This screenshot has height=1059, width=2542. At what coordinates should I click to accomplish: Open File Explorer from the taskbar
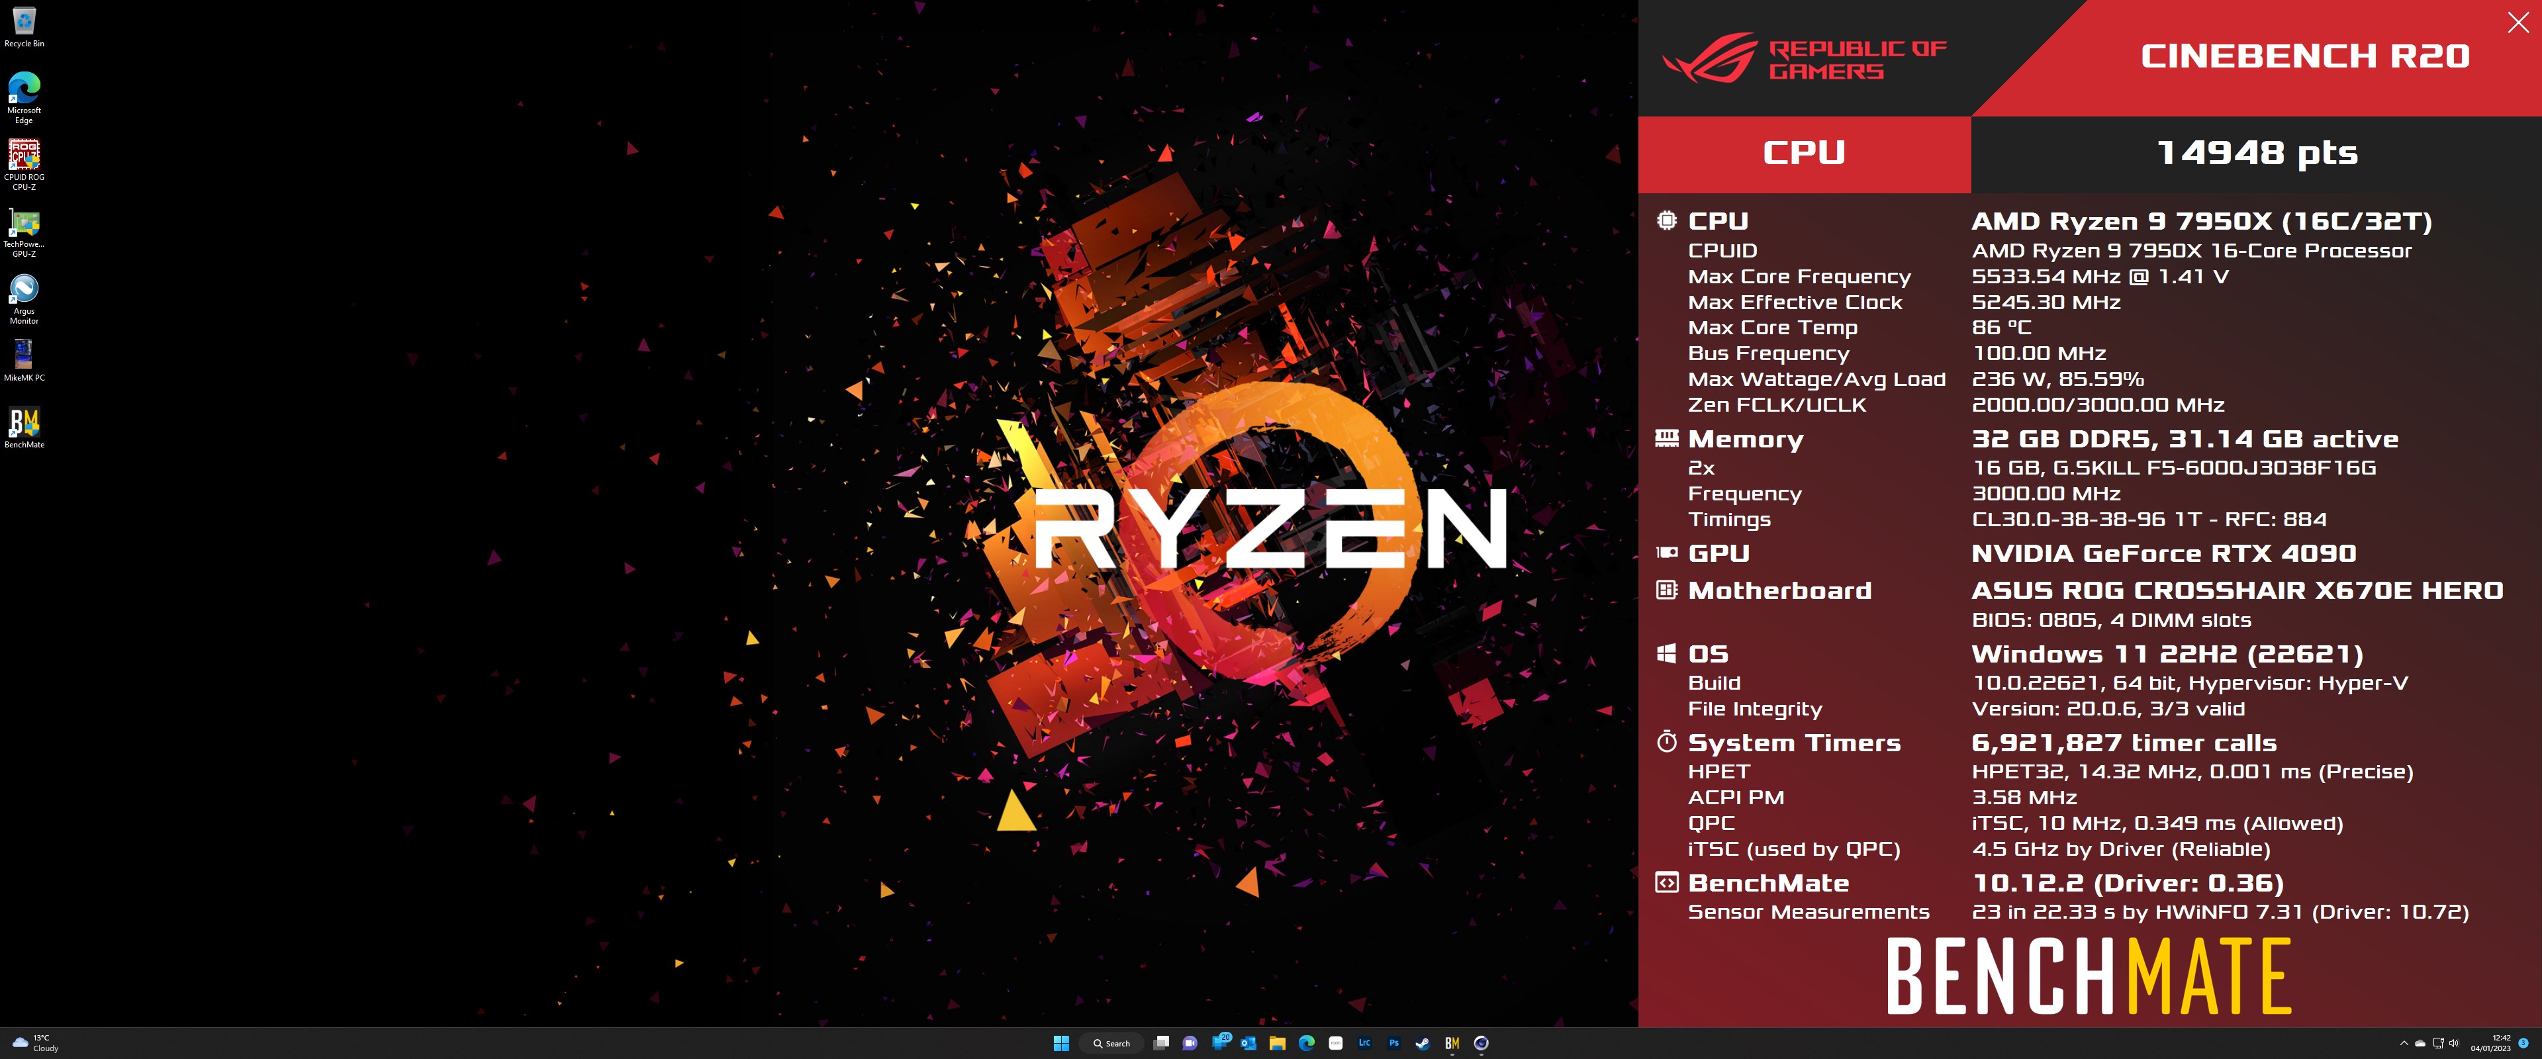click(1278, 1043)
